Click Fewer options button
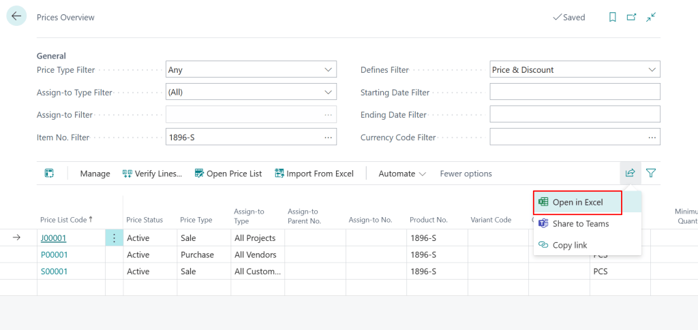The height and width of the screenshot is (330, 698). (x=466, y=174)
